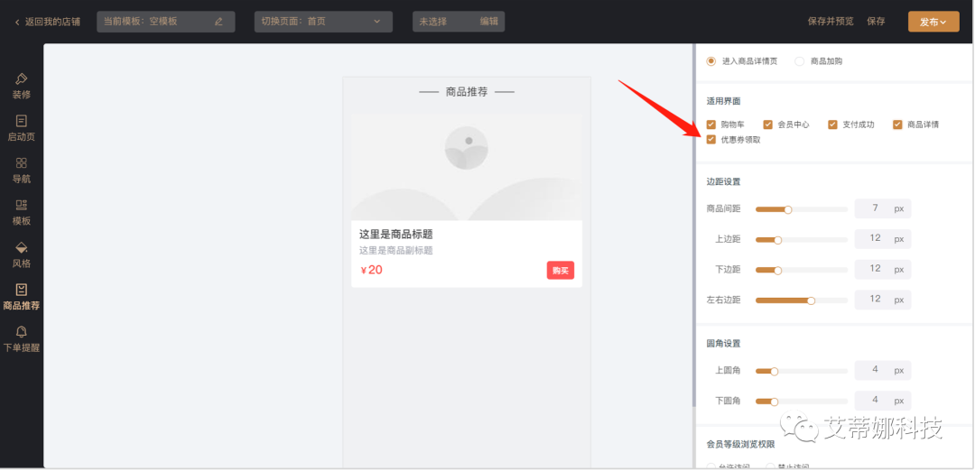975x471 pixels.
Task: Click the red 购买 buy button
Action: (561, 271)
